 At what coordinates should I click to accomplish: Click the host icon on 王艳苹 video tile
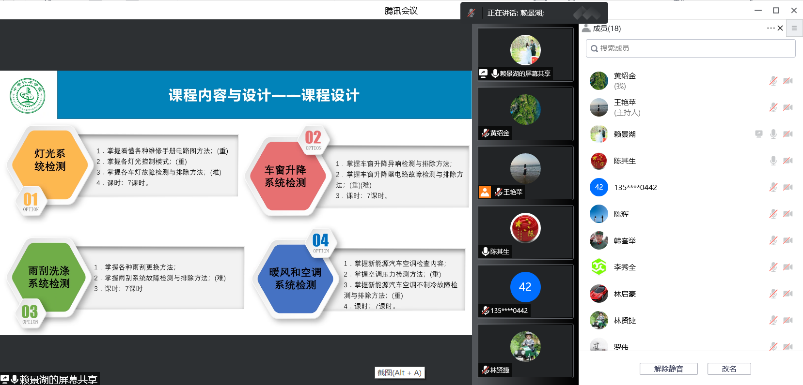click(x=485, y=192)
